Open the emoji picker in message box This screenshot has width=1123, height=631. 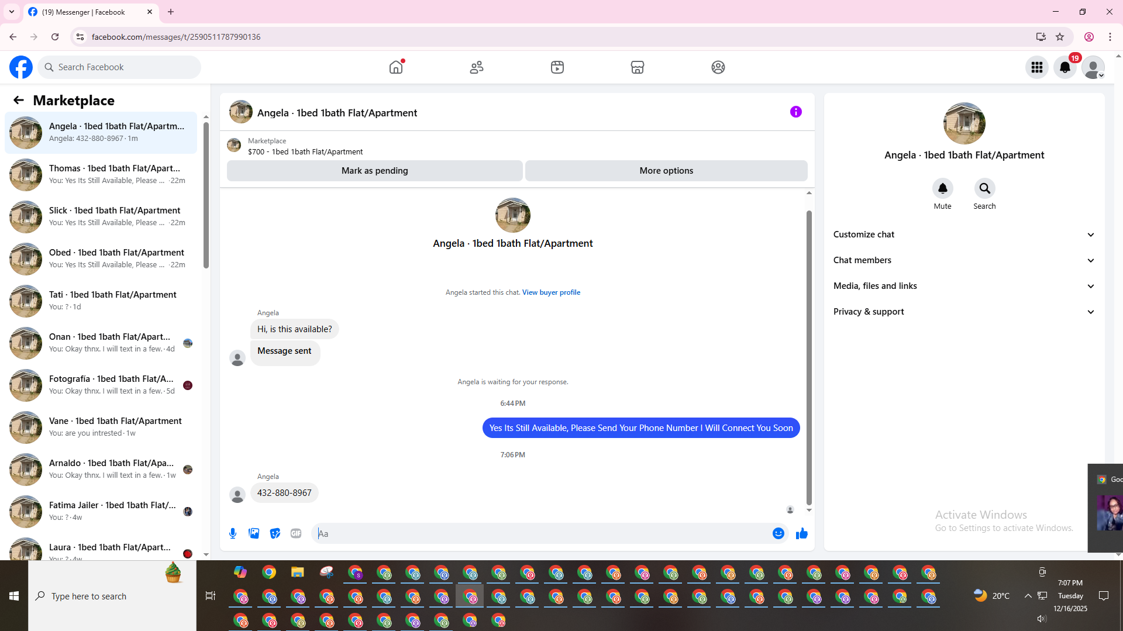tap(778, 533)
